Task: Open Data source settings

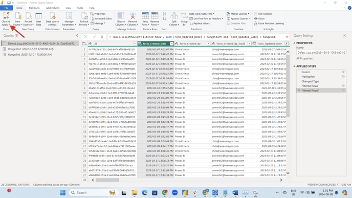Action: pos(52,19)
